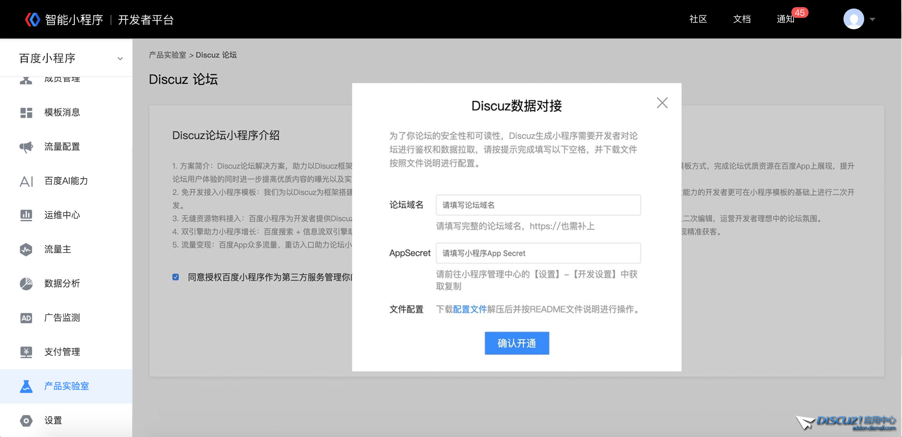Screen dimensions: 902x437
Task: Download the 配置文件 link
Action: [x=470, y=309]
